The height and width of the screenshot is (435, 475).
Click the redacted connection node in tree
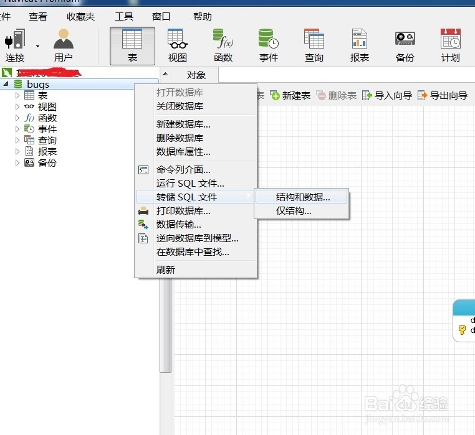49,73
